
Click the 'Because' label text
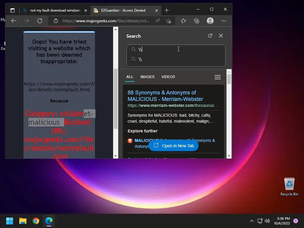59,101
